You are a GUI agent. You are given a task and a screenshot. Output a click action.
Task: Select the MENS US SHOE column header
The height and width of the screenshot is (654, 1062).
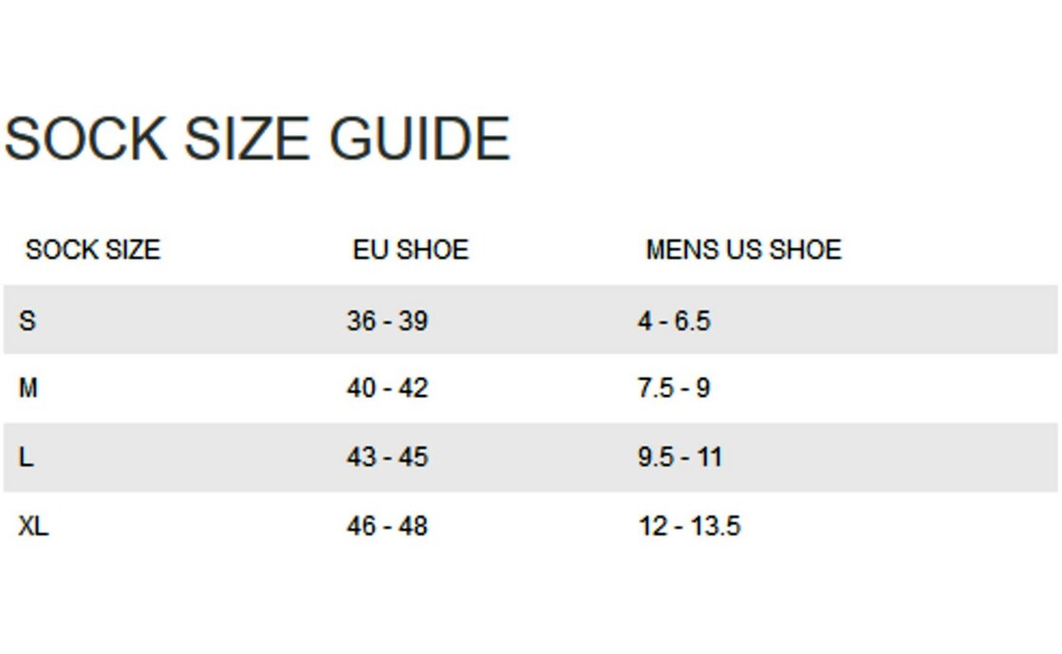pos(743,250)
